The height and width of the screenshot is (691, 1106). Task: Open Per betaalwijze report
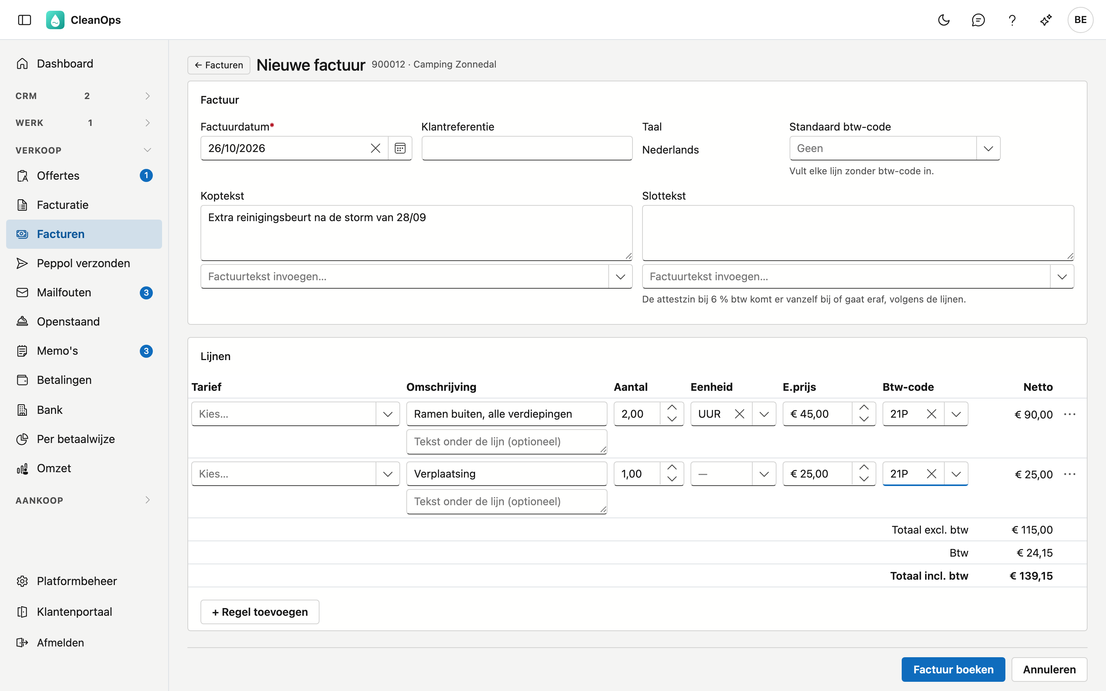pyautogui.click(x=84, y=439)
